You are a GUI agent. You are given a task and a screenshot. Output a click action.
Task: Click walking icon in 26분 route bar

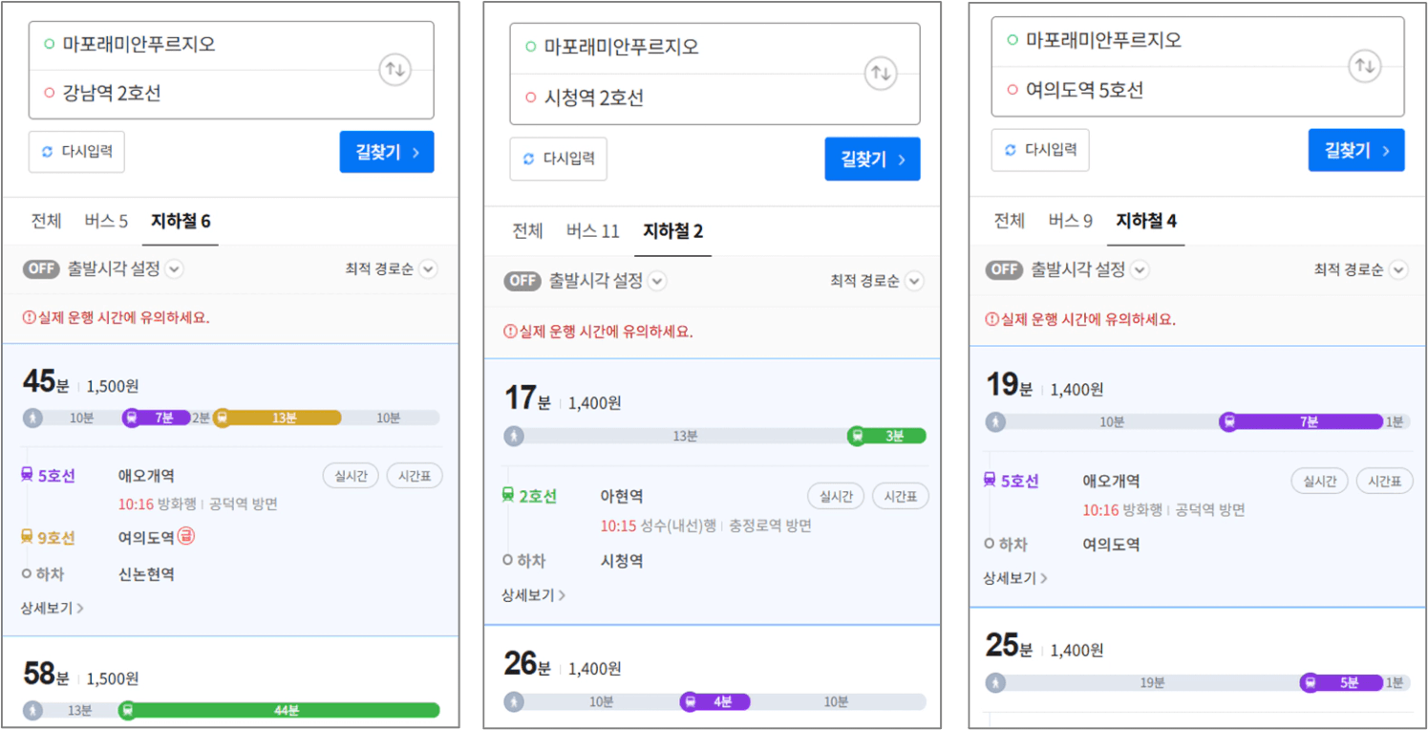click(x=515, y=701)
